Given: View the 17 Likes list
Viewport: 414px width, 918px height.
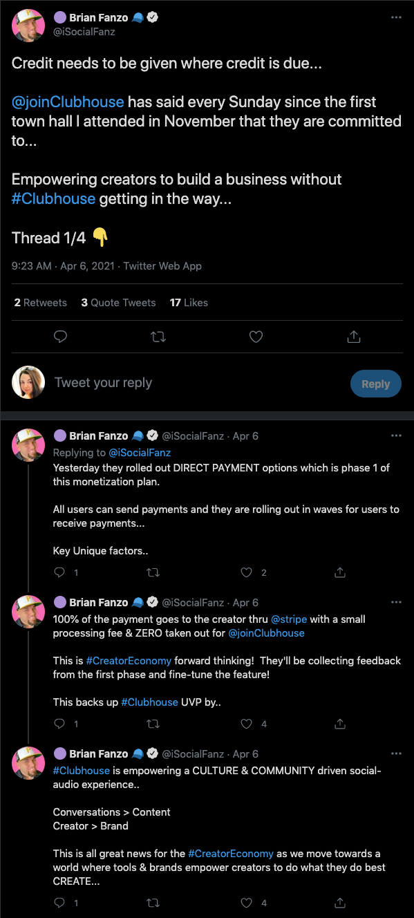Looking at the screenshot, I should [x=188, y=302].
